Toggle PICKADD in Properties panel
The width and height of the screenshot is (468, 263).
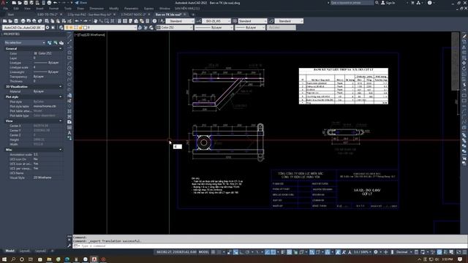[x=50, y=42]
